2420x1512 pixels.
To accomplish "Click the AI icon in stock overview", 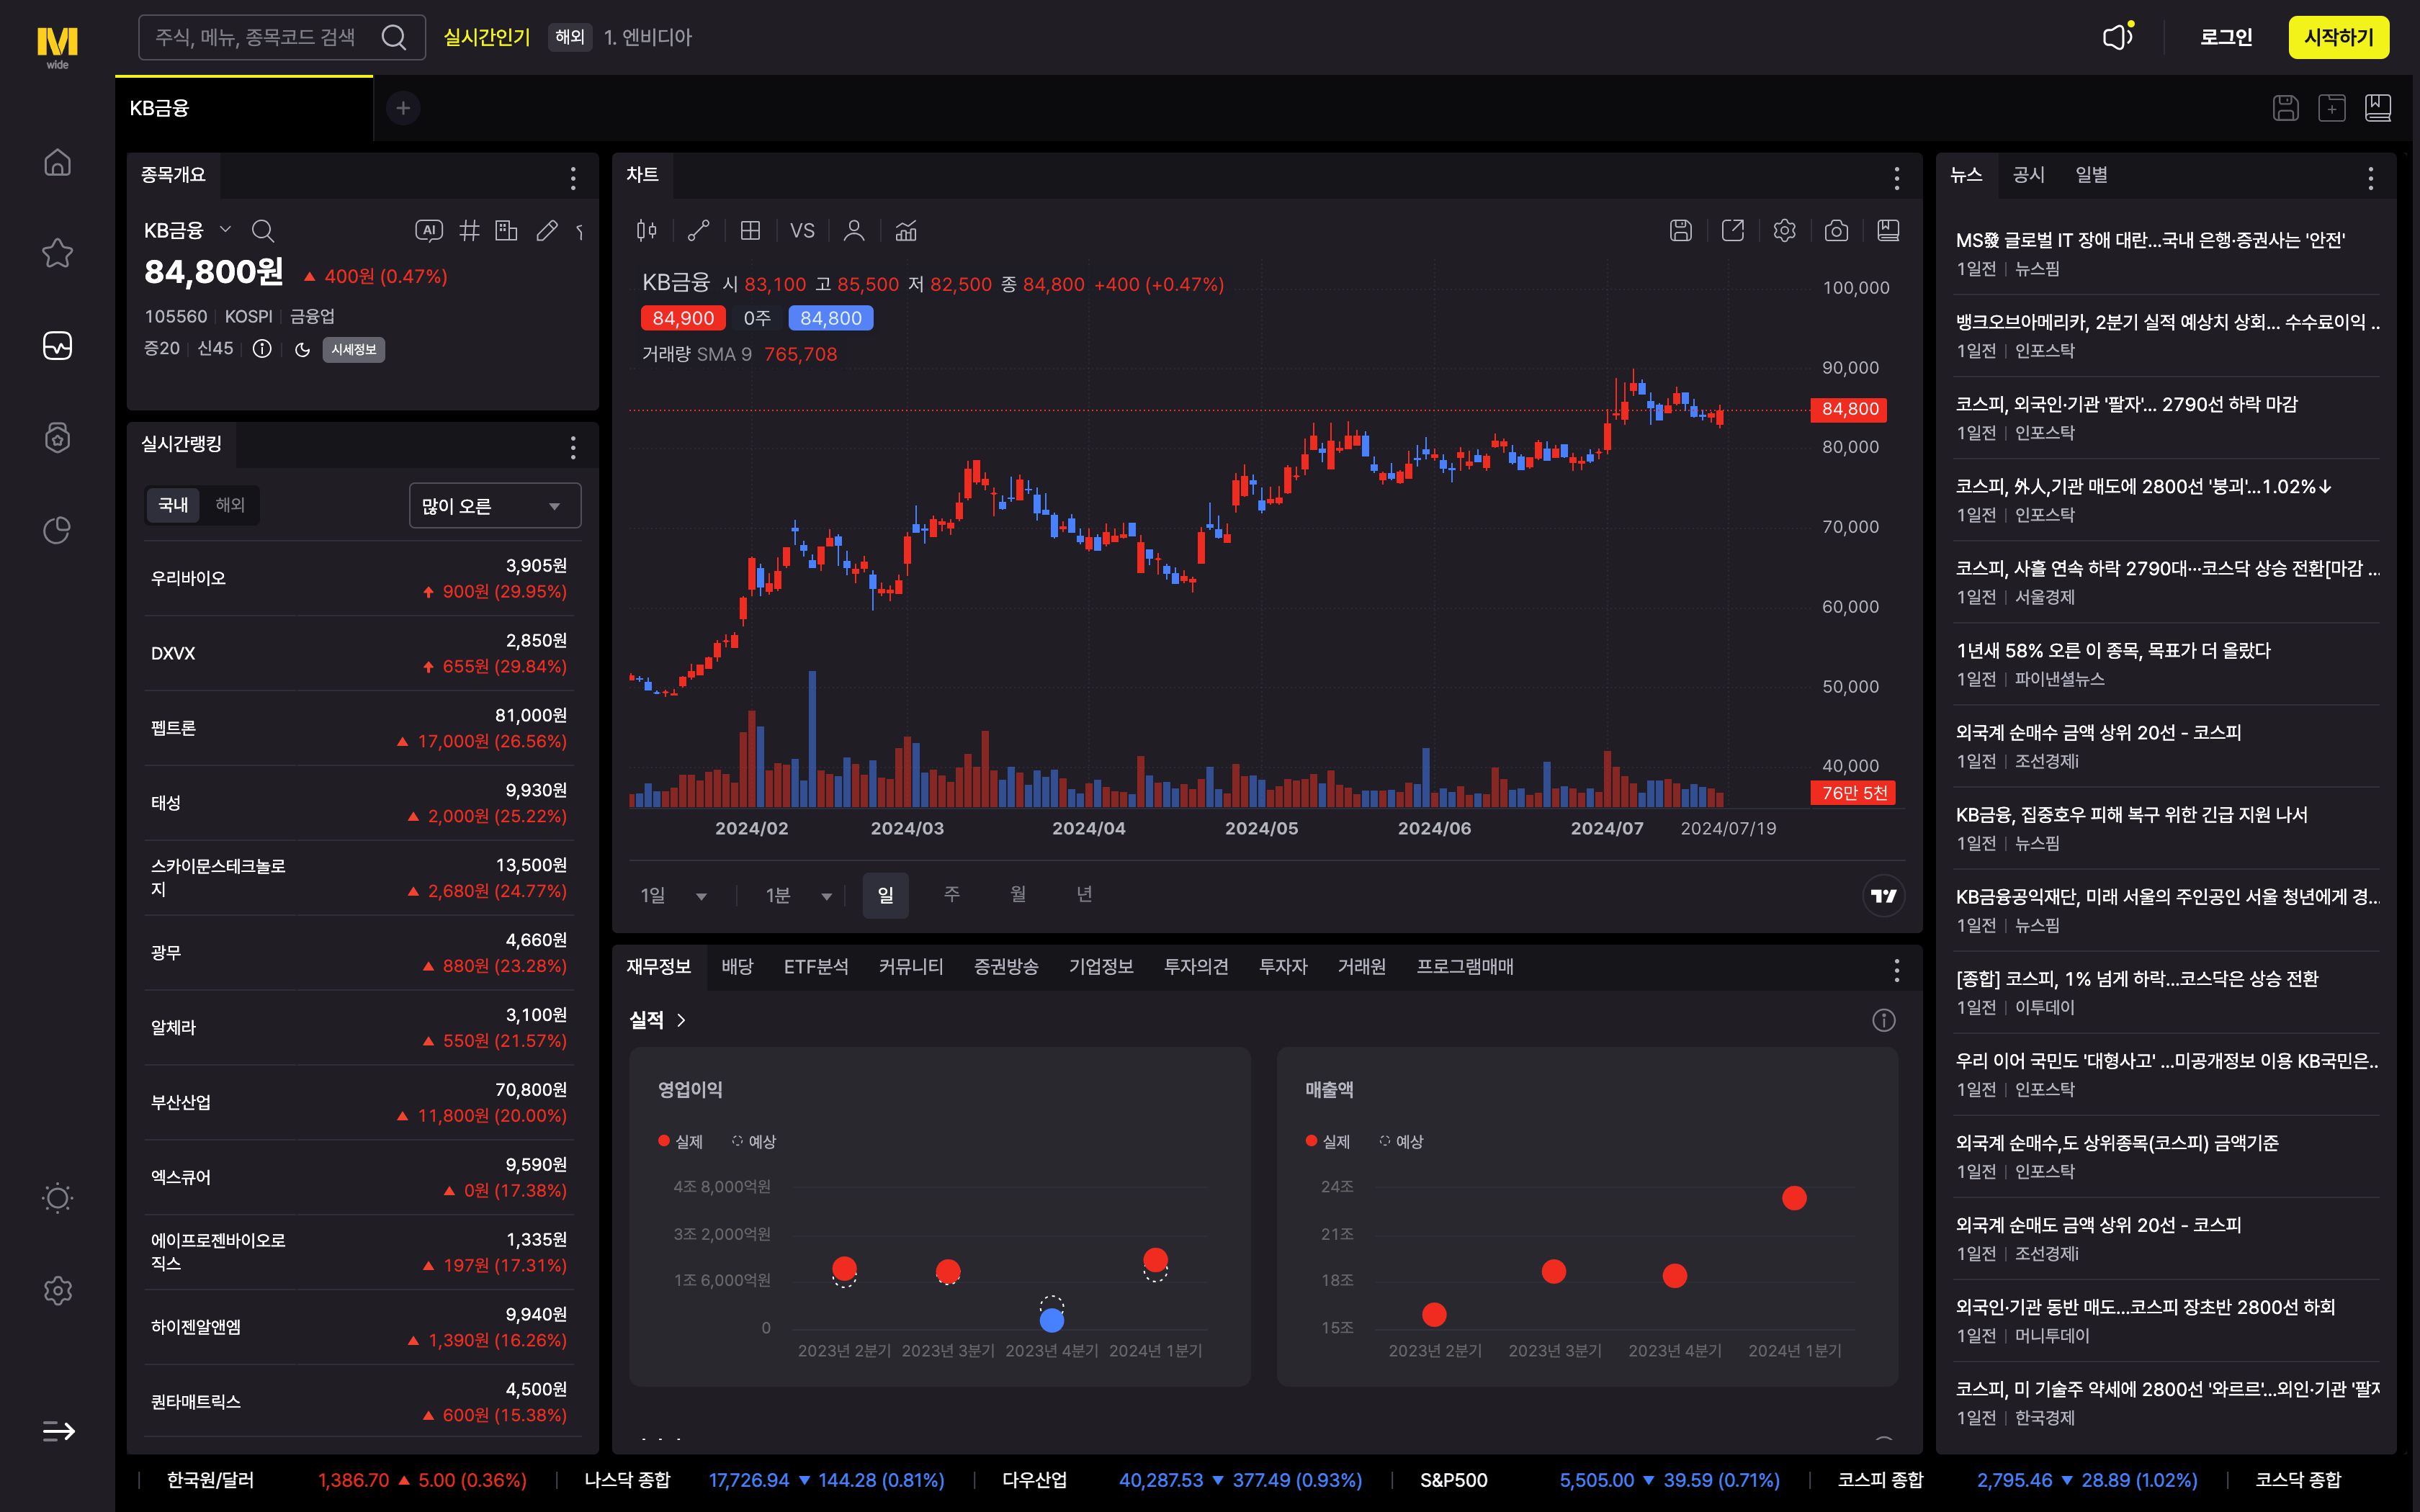I will click(x=428, y=231).
